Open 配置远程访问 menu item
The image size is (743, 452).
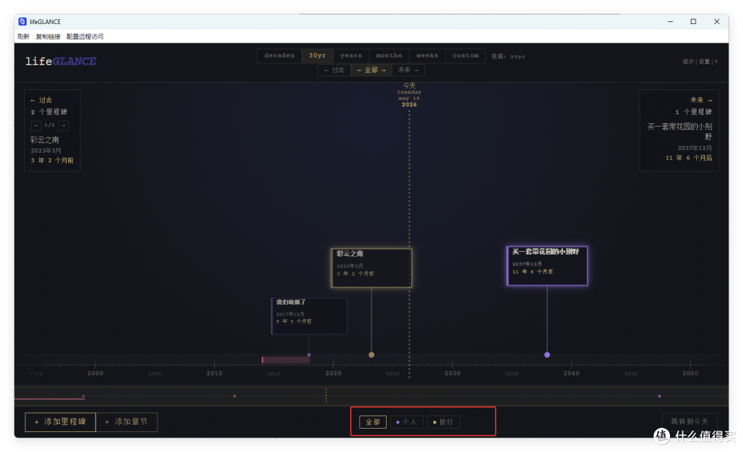(x=85, y=36)
